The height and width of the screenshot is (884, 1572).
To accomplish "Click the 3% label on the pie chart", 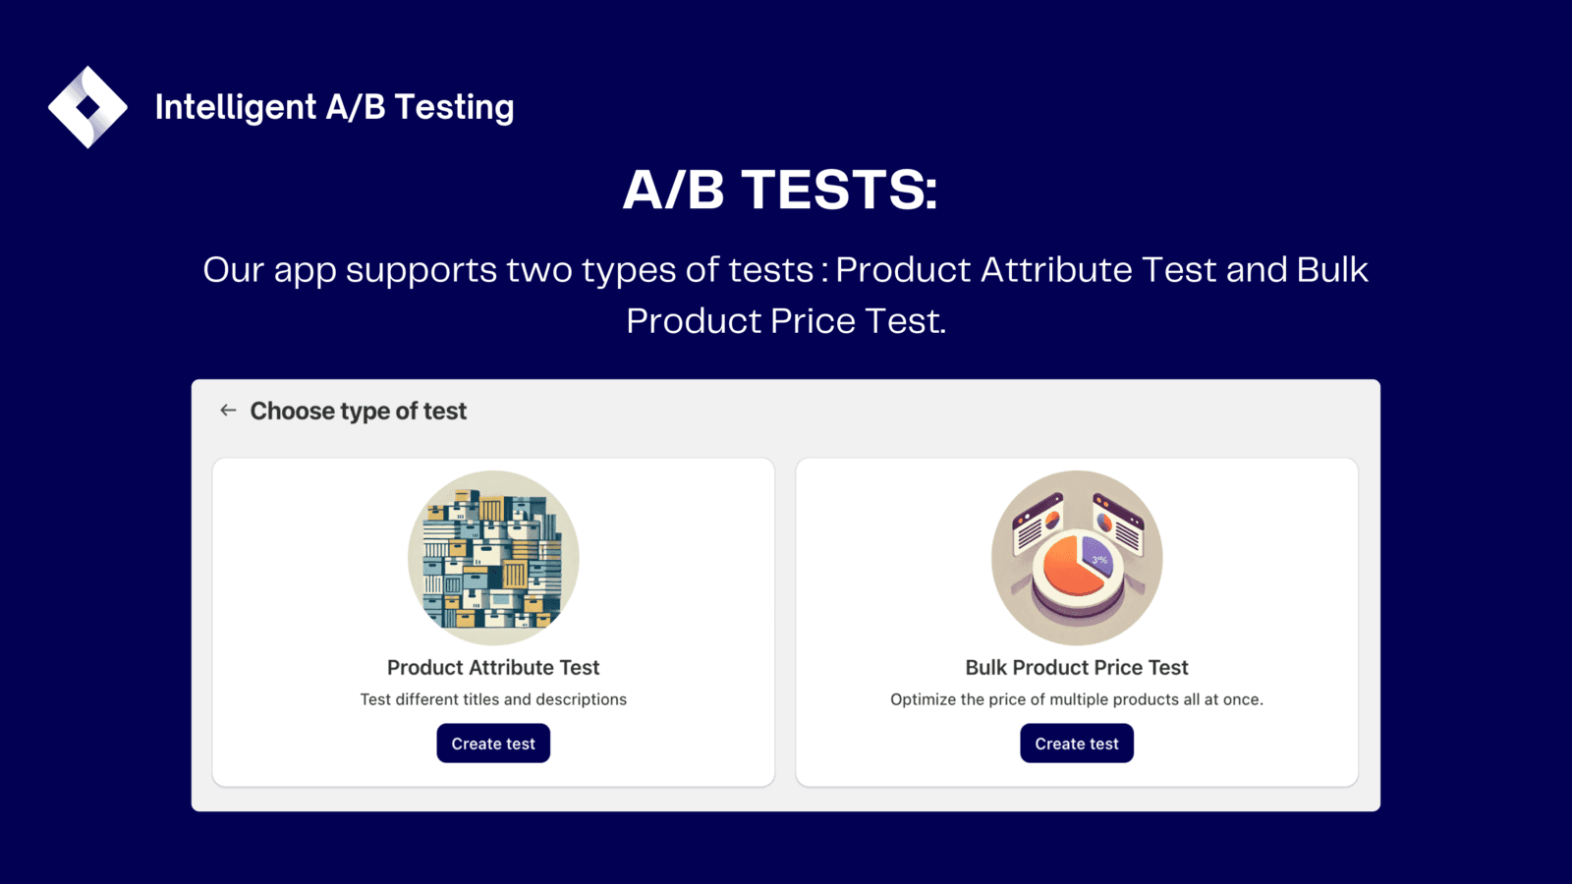I will [x=1099, y=560].
